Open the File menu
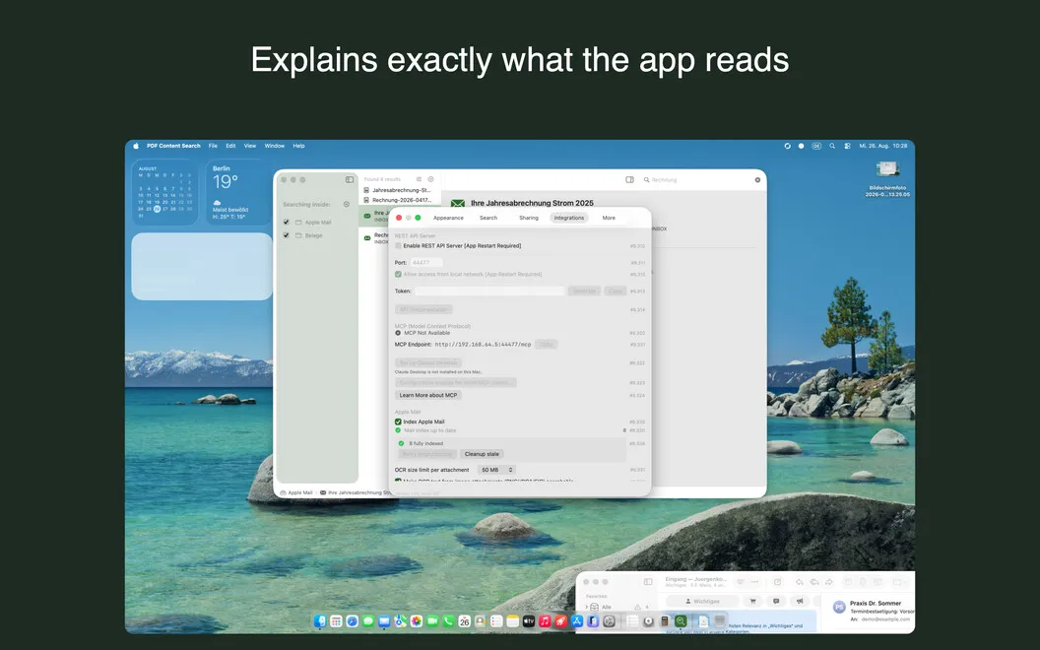Image resolution: width=1040 pixels, height=650 pixels. click(213, 146)
